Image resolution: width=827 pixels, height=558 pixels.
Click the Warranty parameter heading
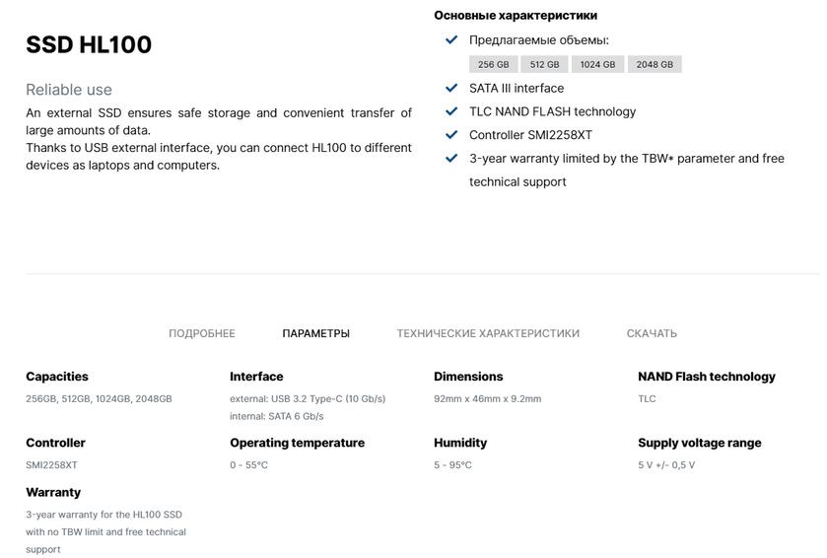[x=53, y=492]
